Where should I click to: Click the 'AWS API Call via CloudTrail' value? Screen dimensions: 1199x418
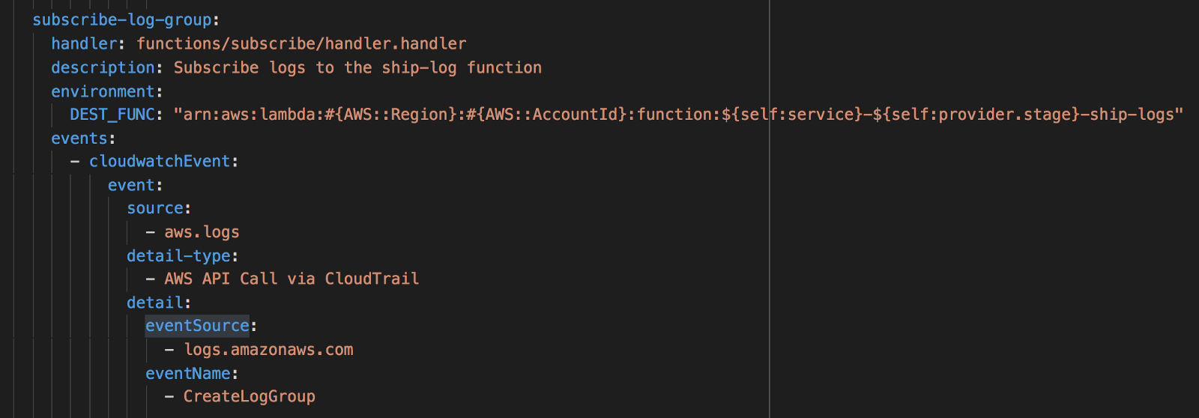[292, 279]
